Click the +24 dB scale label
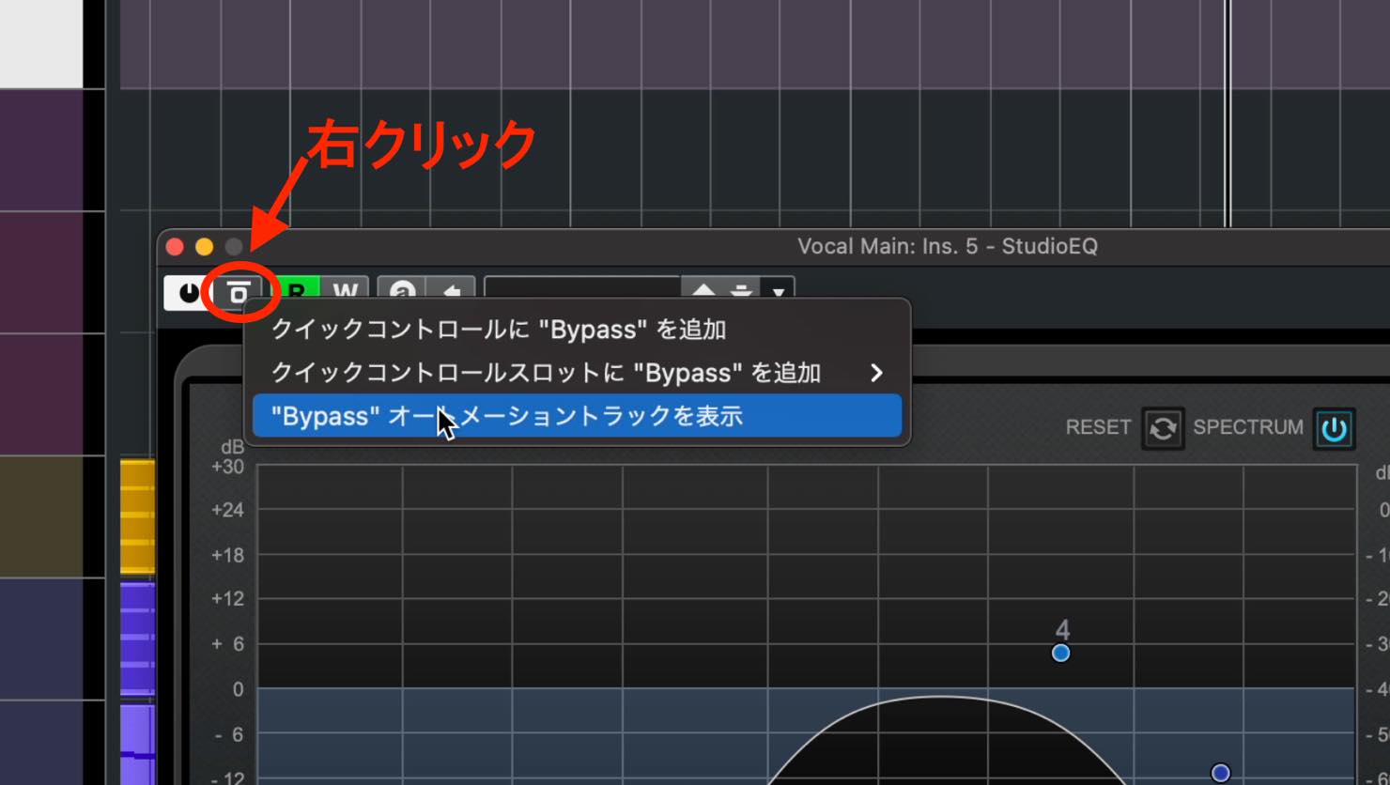The height and width of the screenshot is (785, 1390). pyautogui.click(x=227, y=510)
